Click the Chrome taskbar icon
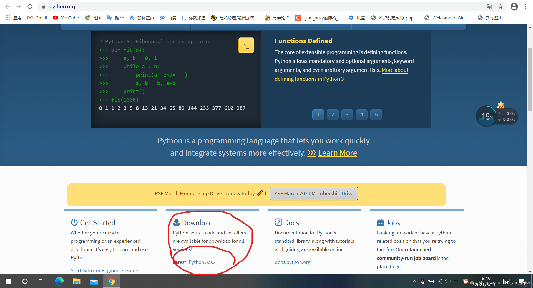The image size is (533, 288). click(111, 281)
